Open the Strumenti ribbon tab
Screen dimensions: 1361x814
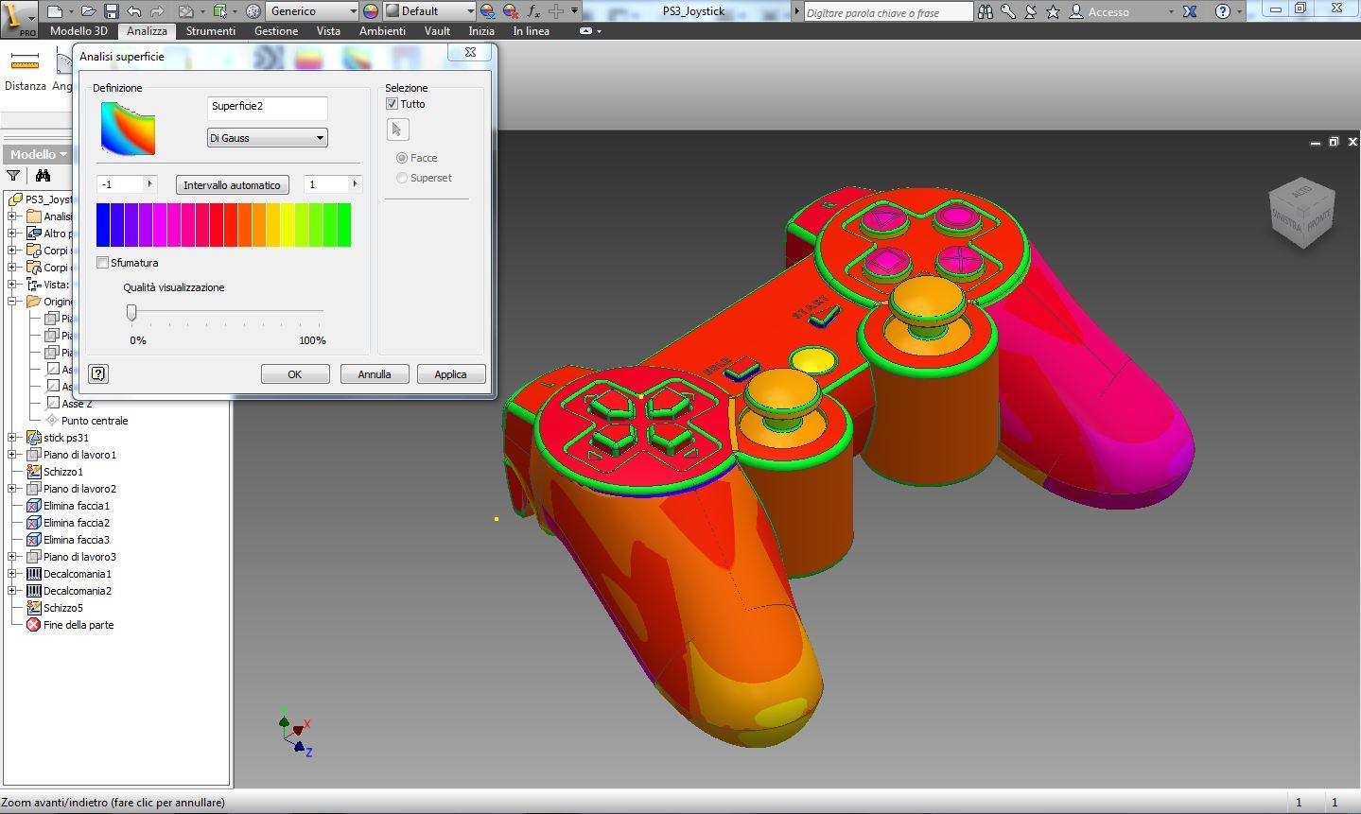point(211,30)
